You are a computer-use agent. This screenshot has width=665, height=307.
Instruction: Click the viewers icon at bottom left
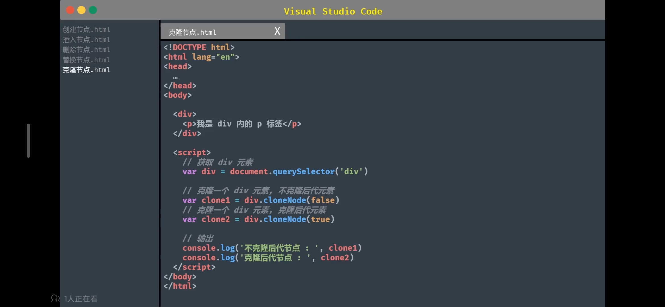[x=55, y=298]
